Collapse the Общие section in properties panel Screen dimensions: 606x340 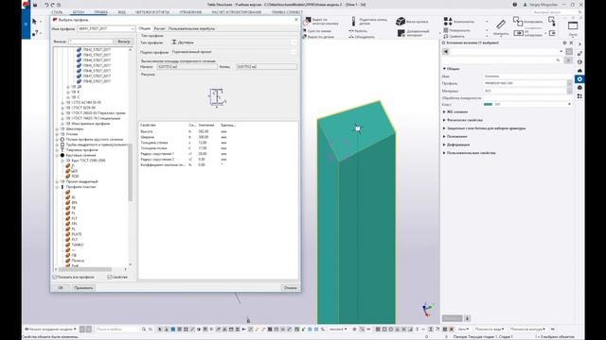(444, 69)
